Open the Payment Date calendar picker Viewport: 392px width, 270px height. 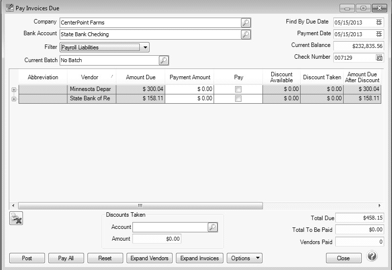click(x=379, y=34)
